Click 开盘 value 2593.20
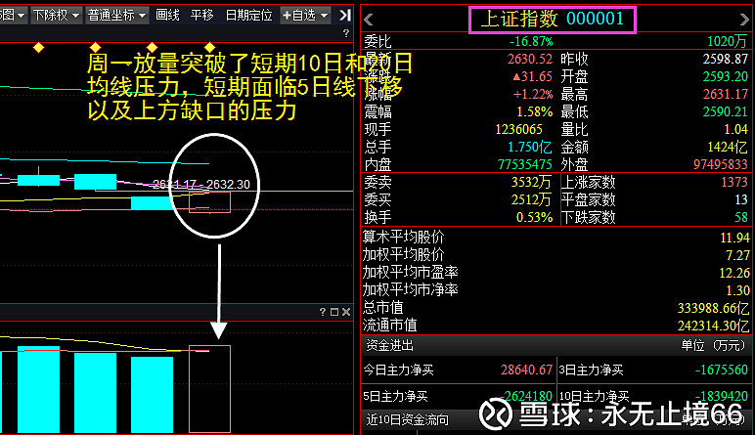Viewport: 755px width, 435px height. tap(725, 76)
